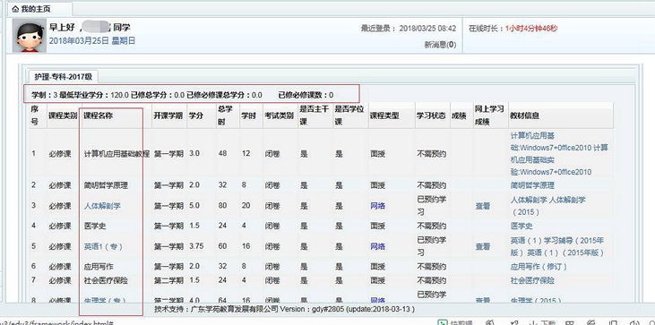Click the 3.75 credit value
The image size is (655, 325).
[x=196, y=246]
